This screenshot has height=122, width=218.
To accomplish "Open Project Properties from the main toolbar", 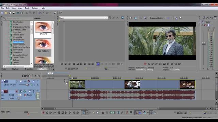I will 22,13.
